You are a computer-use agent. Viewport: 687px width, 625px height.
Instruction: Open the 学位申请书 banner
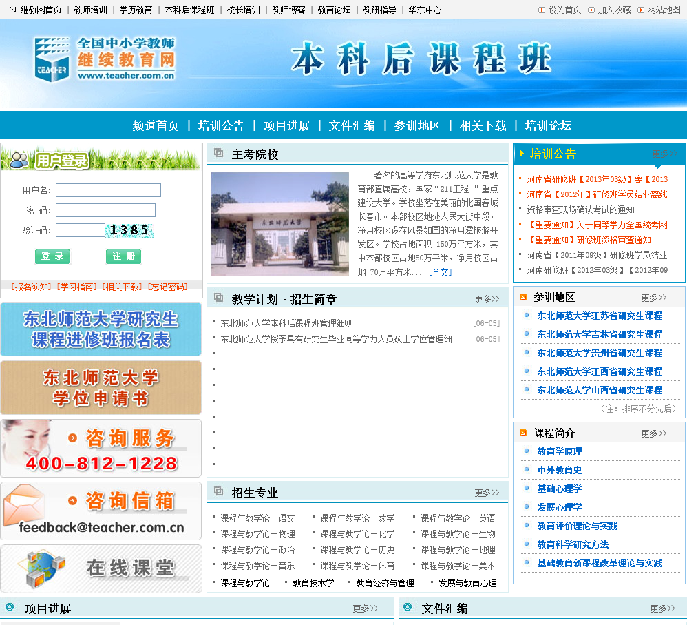coord(101,388)
